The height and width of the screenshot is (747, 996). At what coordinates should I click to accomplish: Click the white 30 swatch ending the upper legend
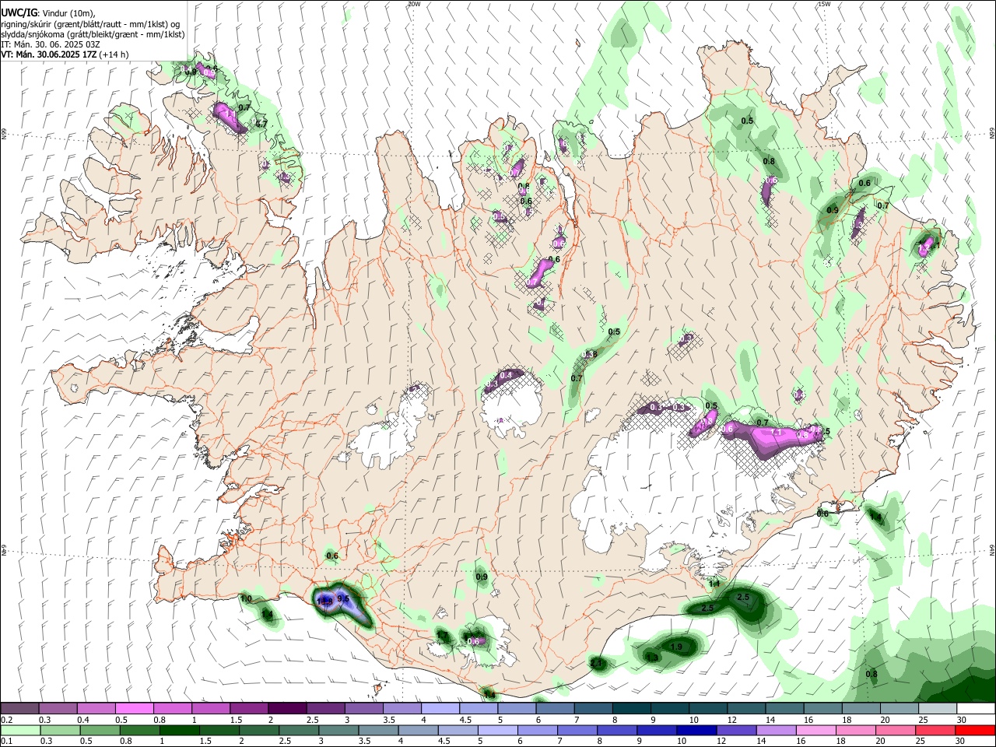coord(975,709)
